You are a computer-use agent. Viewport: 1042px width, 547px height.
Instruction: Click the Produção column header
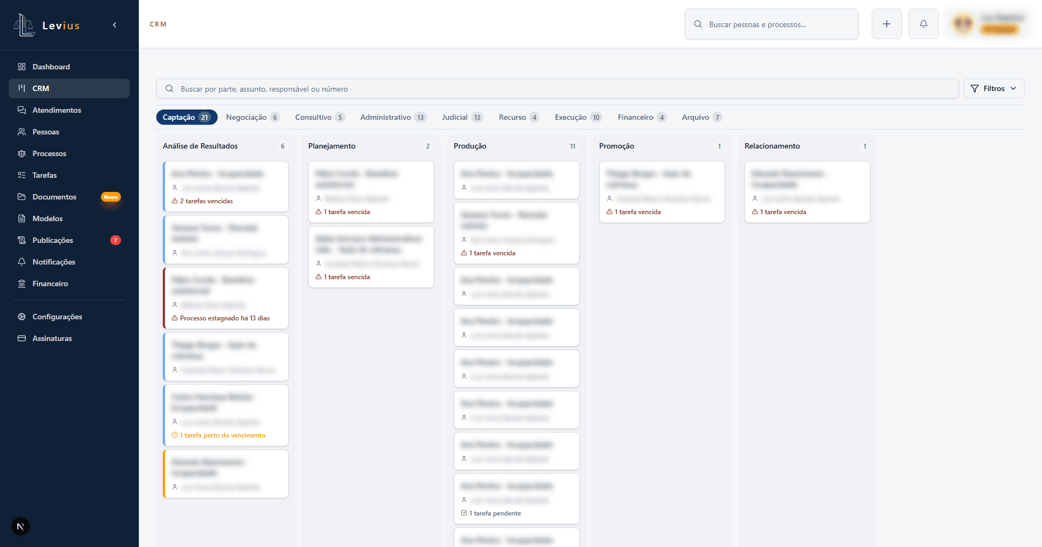(470, 146)
